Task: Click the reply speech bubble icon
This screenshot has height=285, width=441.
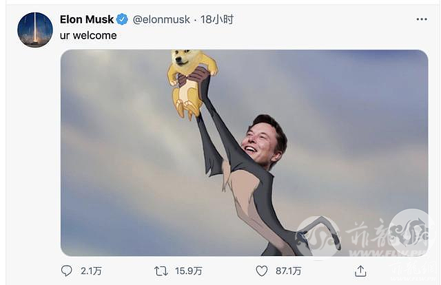Action: [x=67, y=271]
